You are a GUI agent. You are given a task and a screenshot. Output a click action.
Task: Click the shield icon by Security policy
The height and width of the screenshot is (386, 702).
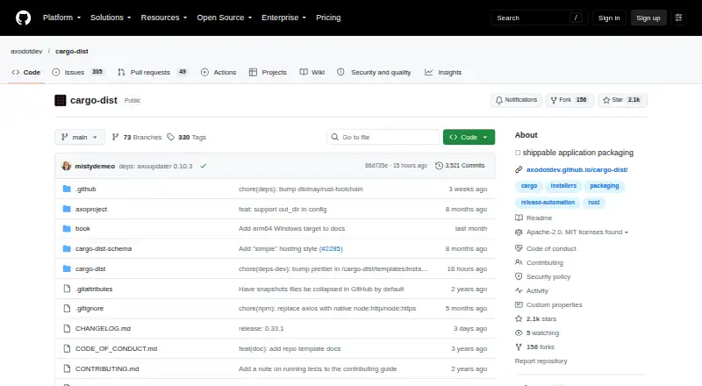pos(519,276)
